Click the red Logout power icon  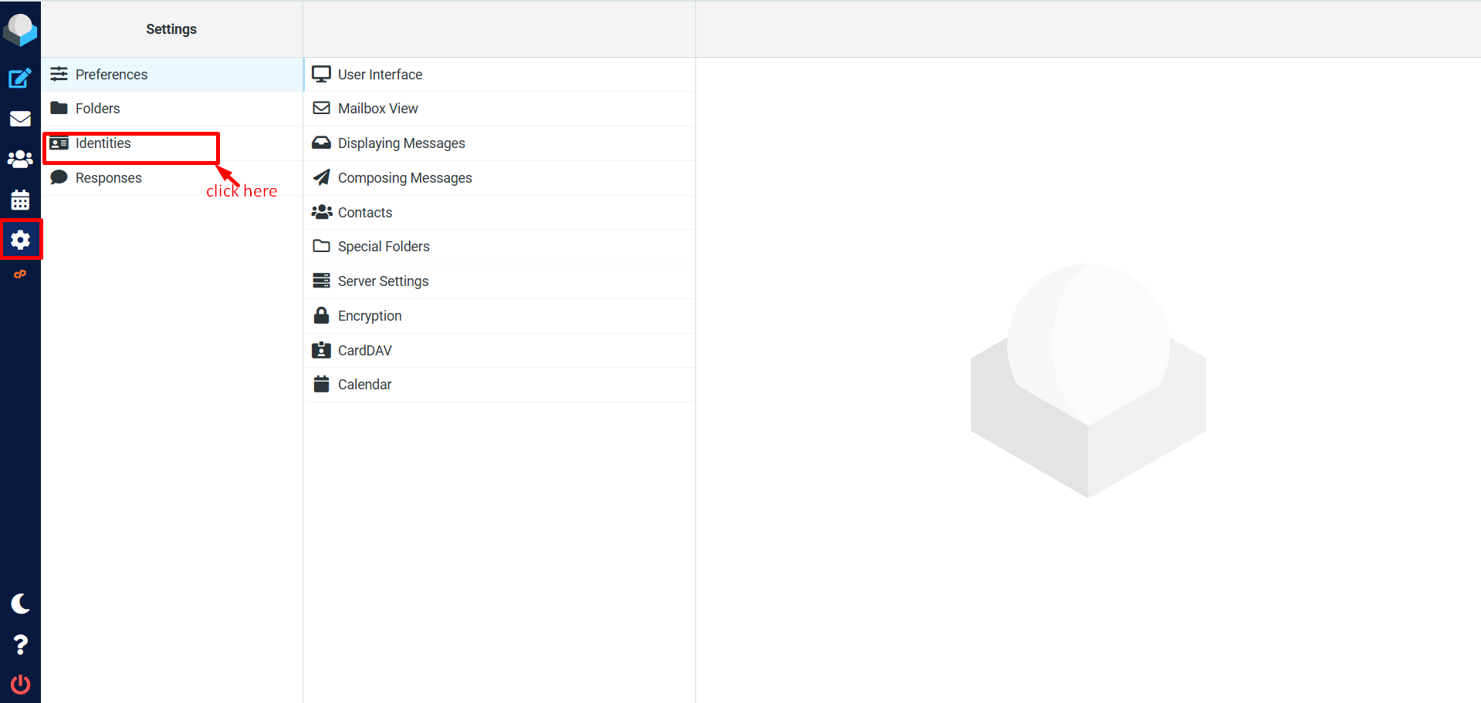point(20,684)
